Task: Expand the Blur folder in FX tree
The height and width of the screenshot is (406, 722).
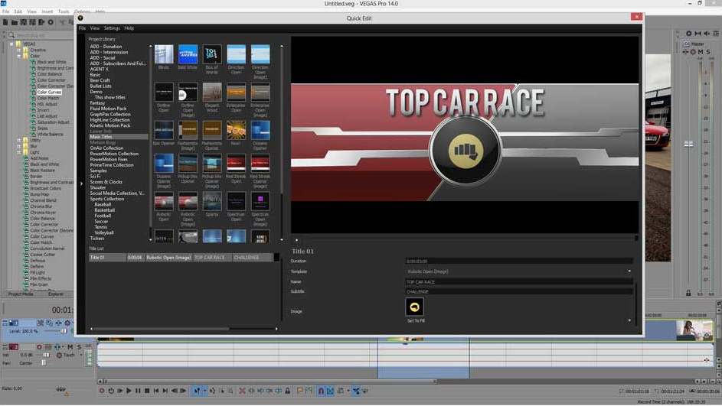Action: [19, 146]
